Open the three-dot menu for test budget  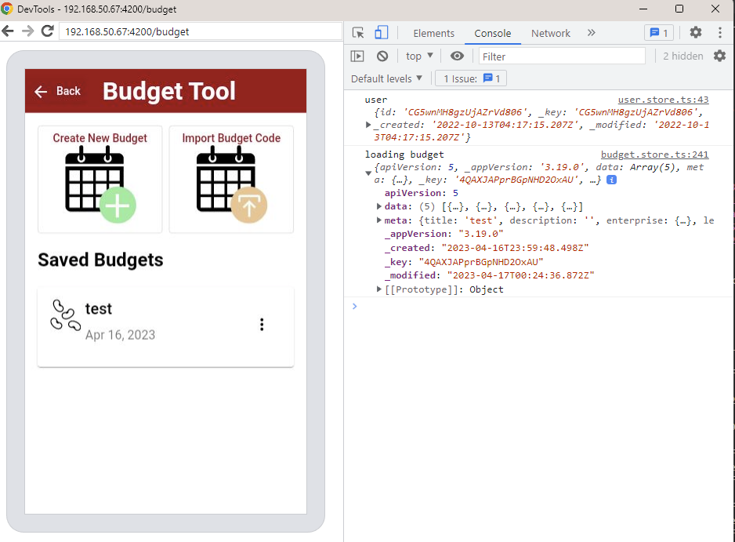click(x=262, y=325)
